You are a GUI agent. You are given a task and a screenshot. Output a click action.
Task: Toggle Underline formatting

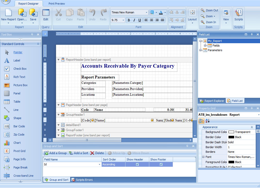coord(140,20)
